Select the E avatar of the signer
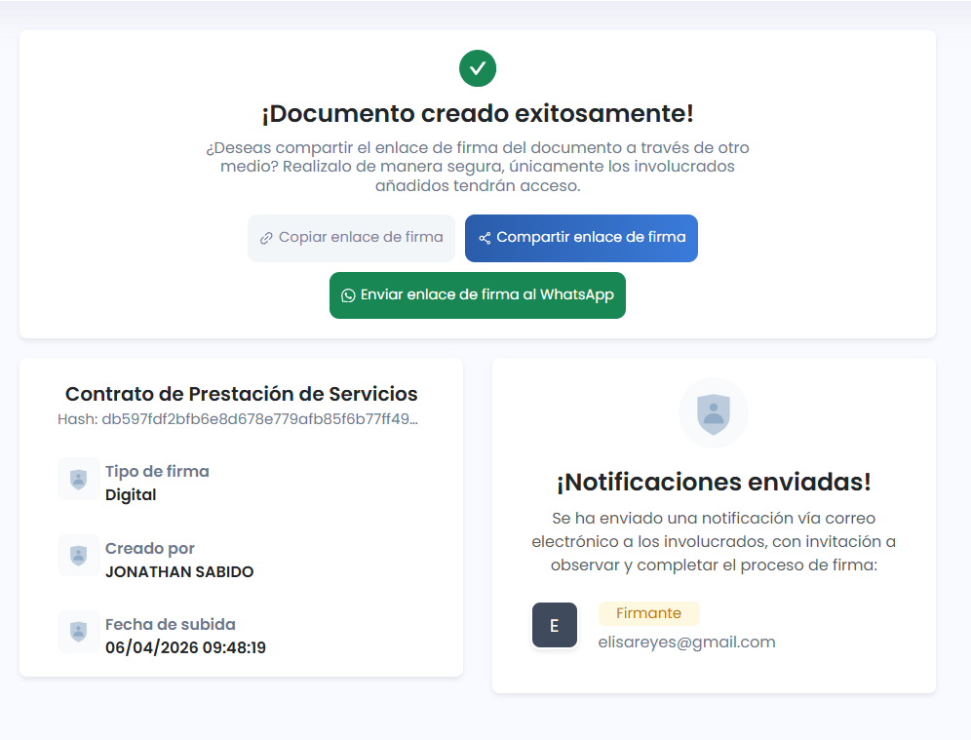The width and height of the screenshot is (971, 740). coord(555,625)
